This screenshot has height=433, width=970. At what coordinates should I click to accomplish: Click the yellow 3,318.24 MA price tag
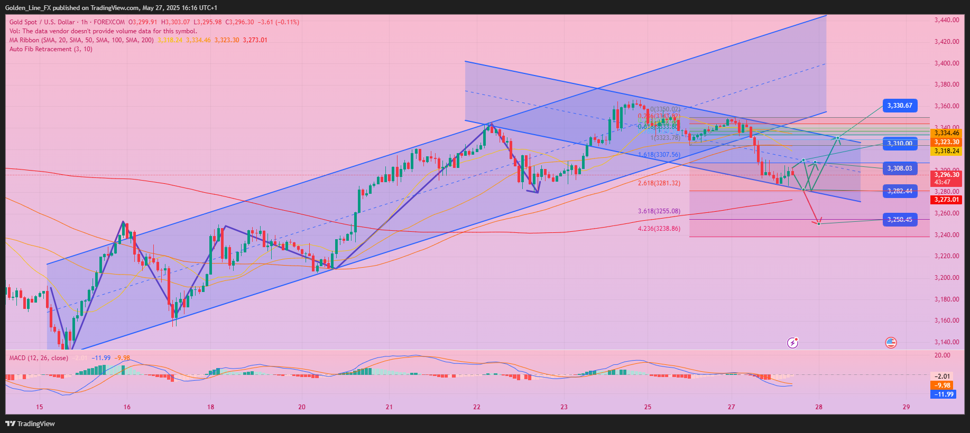[946, 151]
